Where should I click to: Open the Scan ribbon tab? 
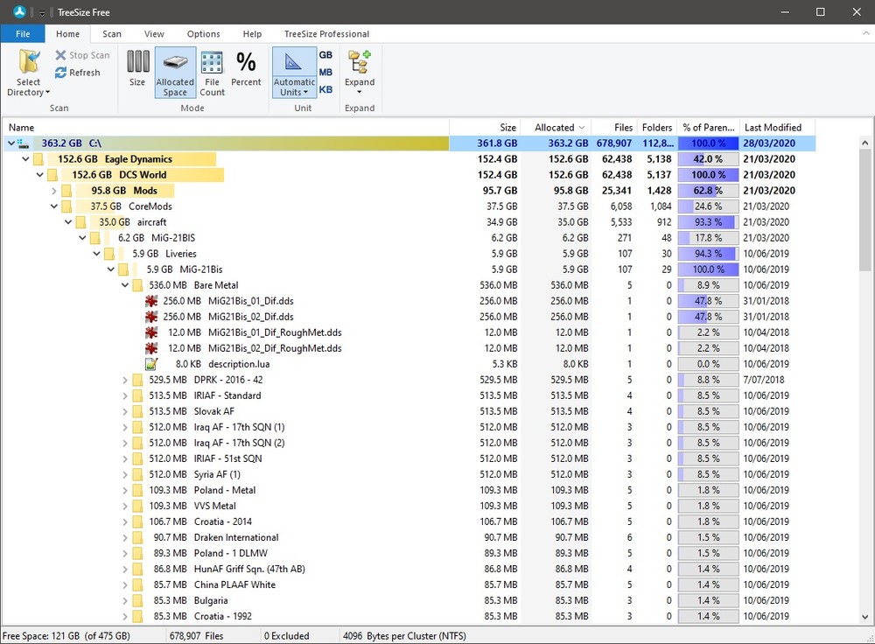click(112, 34)
